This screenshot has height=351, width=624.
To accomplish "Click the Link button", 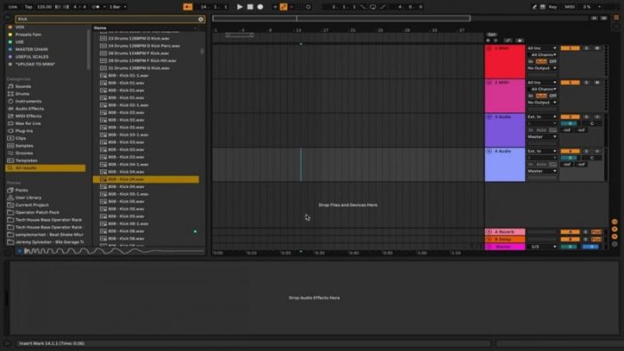I will coord(12,7).
